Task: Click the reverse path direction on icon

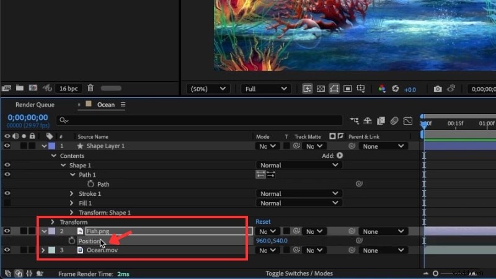Action: [270, 174]
